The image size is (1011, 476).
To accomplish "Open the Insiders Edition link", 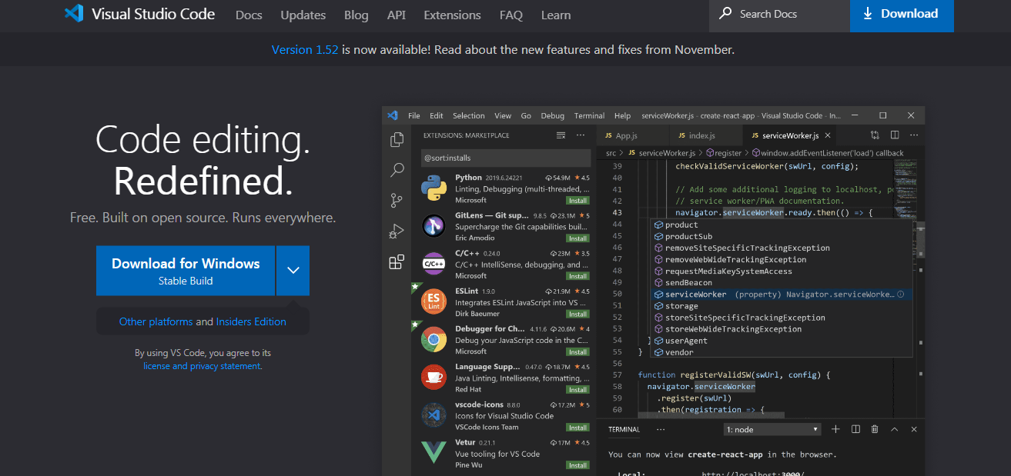I will [251, 321].
